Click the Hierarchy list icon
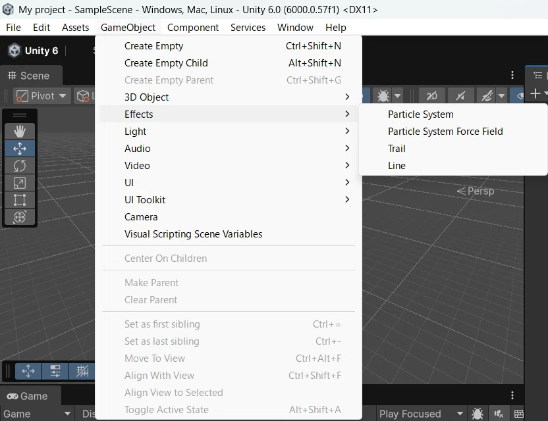 [x=537, y=75]
